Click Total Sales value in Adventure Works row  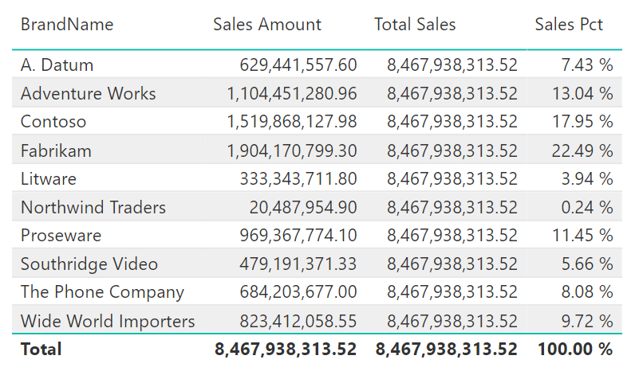(452, 94)
